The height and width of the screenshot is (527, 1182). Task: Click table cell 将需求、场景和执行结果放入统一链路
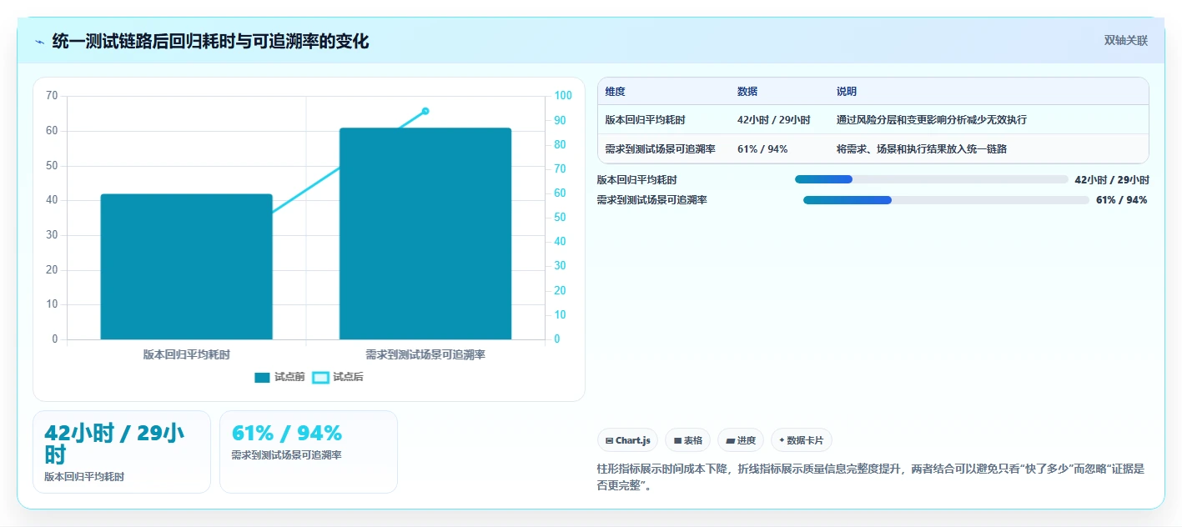point(922,149)
